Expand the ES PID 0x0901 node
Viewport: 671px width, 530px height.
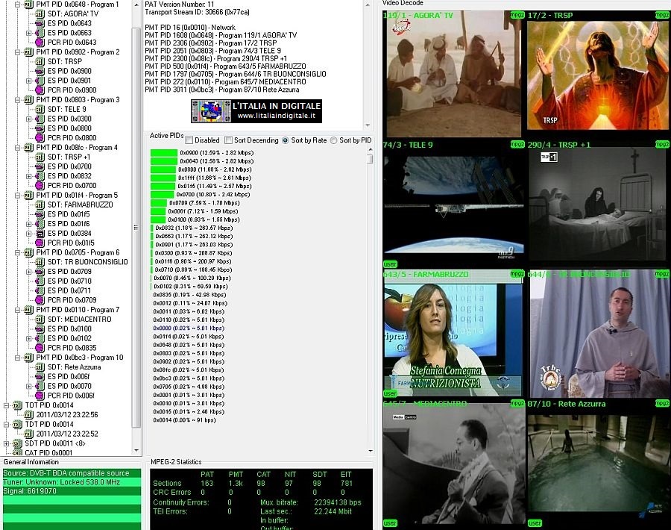point(28,81)
